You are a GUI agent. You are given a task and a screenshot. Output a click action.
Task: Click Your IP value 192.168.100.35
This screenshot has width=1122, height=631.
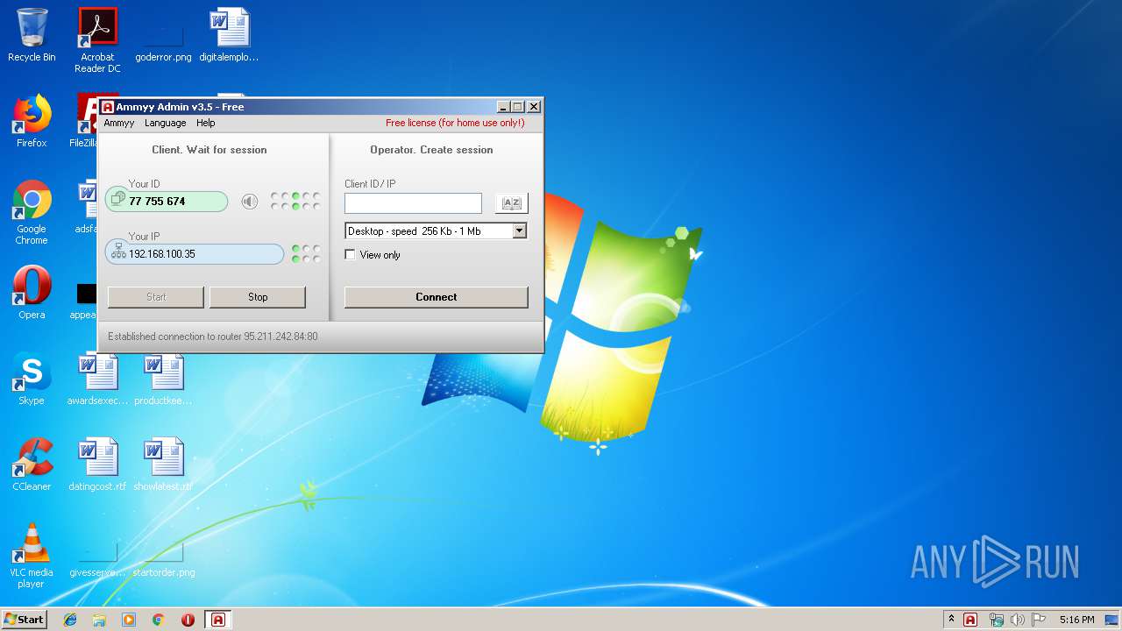pos(162,254)
